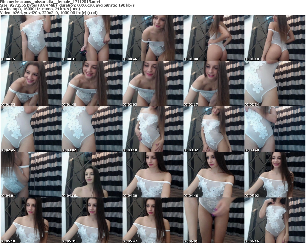Click the Video line reading h264, yuv420p
Image resolution: width=306 pixels, height=243 pixels.
point(49,13)
